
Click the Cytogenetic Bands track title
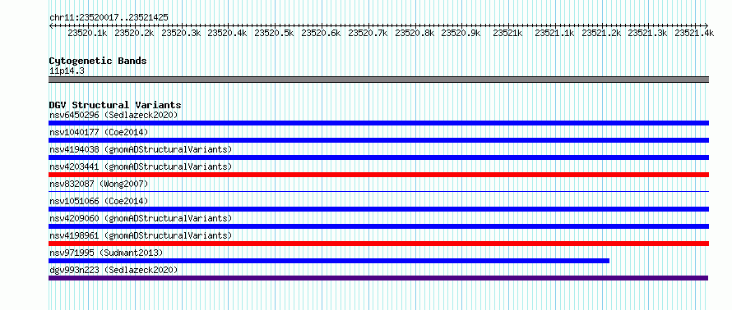[98, 61]
